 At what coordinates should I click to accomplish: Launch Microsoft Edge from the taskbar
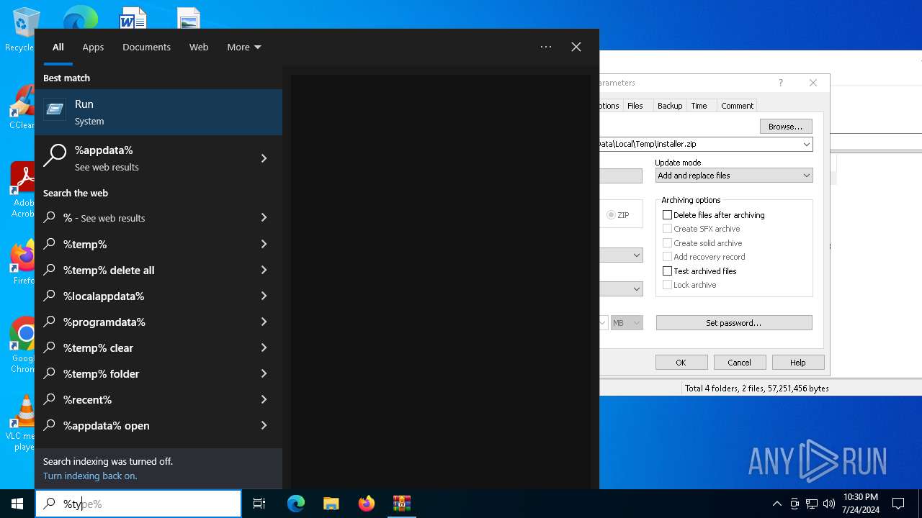click(x=296, y=504)
